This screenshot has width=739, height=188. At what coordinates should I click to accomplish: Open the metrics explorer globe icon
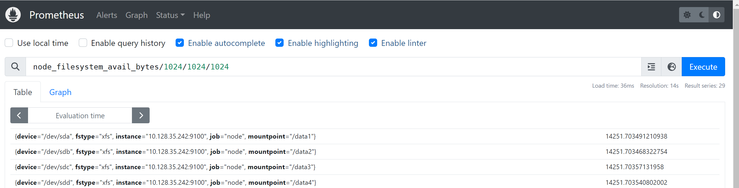[x=672, y=67]
